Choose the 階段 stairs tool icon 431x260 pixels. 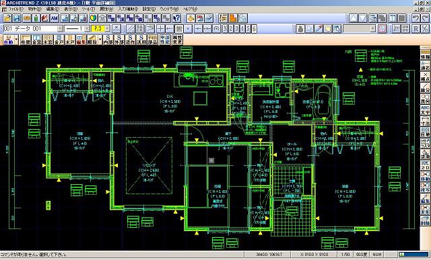pos(92,40)
